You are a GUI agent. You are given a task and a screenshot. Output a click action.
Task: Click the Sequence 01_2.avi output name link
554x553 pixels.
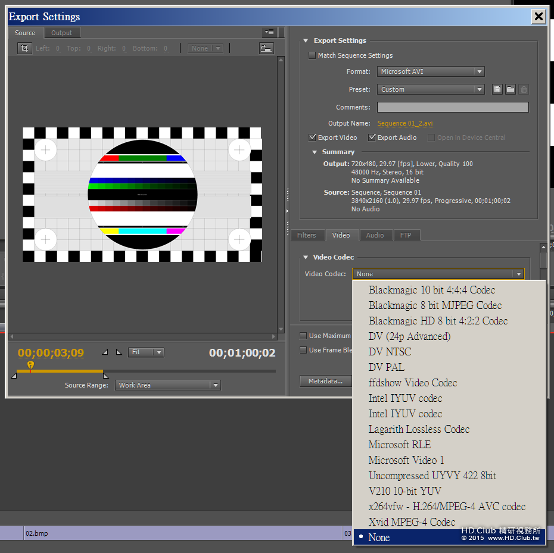[x=405, y=123]
